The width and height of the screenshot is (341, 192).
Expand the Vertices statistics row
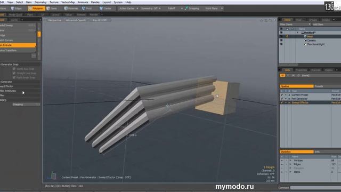pyautogui.click(x=290, y=161)
